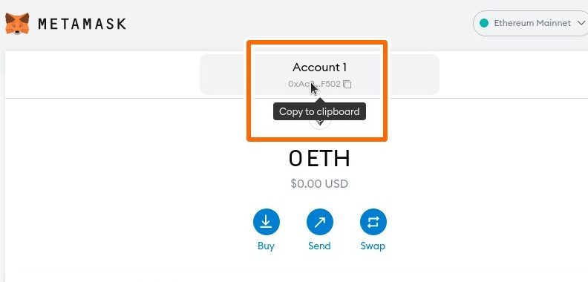Click the $0.00 USD fiat value

click(319, 184)
